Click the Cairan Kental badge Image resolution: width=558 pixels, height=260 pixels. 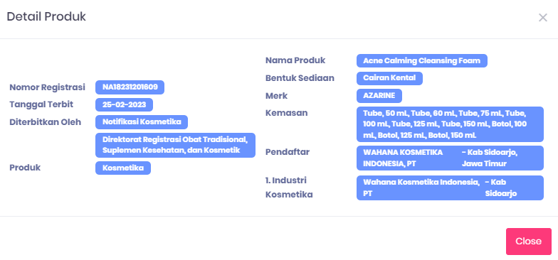tap(390, 78)
